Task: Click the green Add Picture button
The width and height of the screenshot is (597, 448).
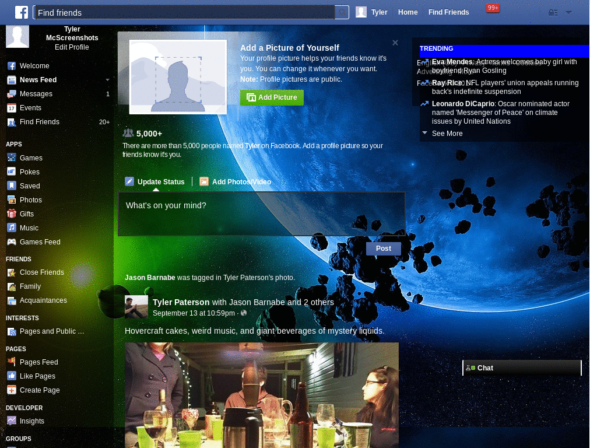Action: click(272, 97)
